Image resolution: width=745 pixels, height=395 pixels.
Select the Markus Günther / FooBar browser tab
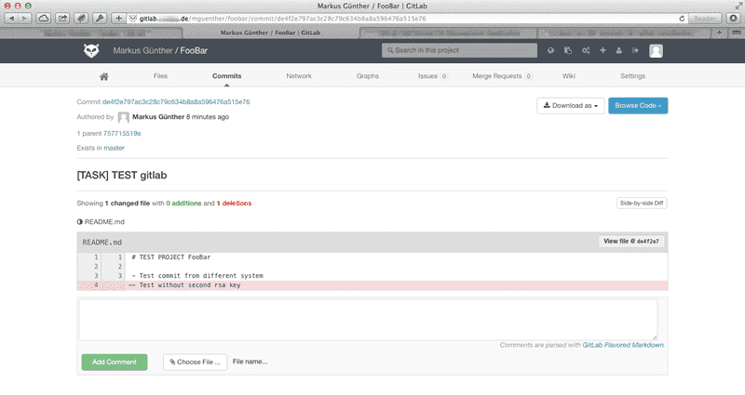tap(270, 33)
